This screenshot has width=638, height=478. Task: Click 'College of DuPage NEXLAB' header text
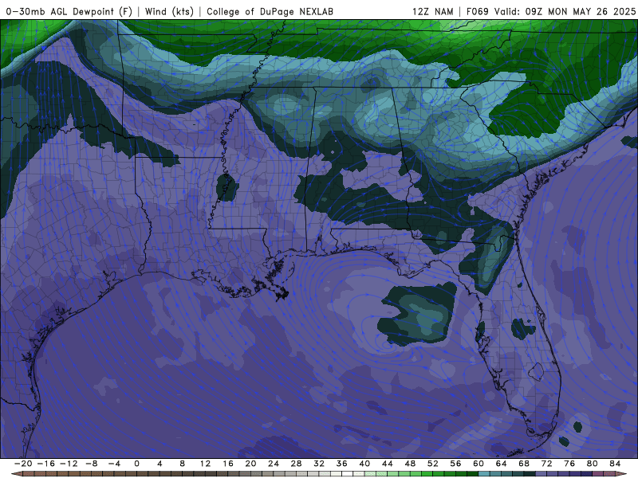270,11
